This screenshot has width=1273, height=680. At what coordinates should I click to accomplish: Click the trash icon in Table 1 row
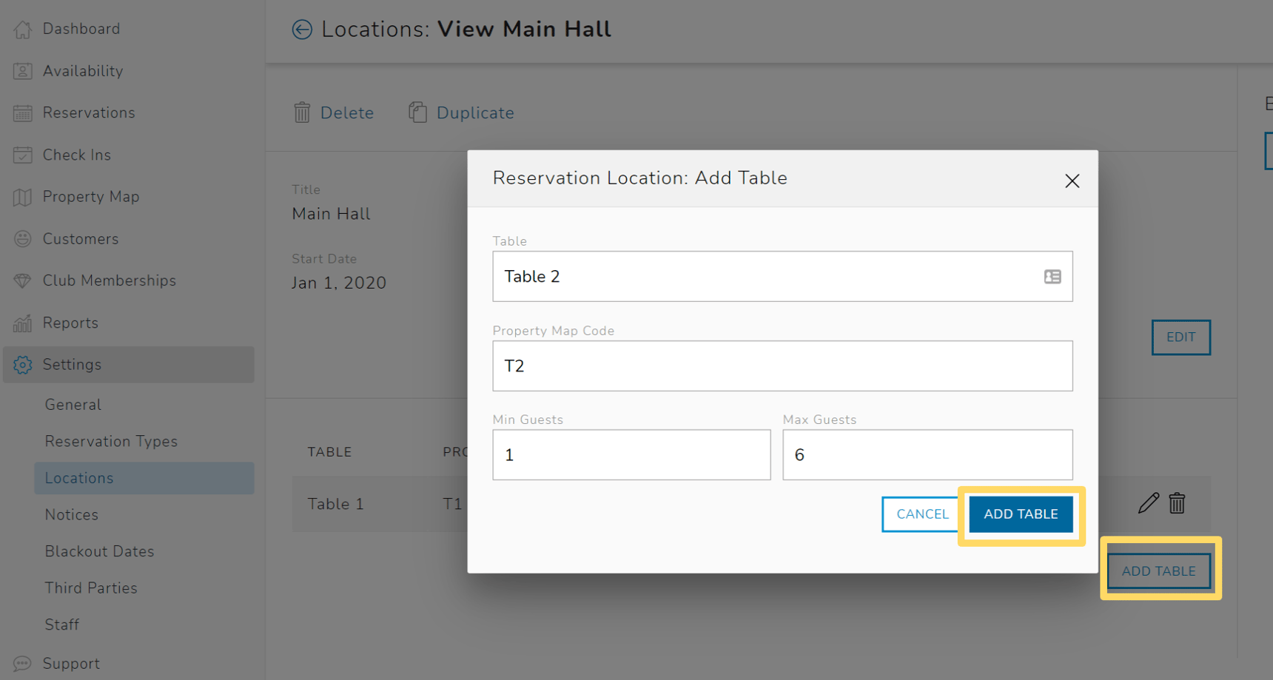1177,503
